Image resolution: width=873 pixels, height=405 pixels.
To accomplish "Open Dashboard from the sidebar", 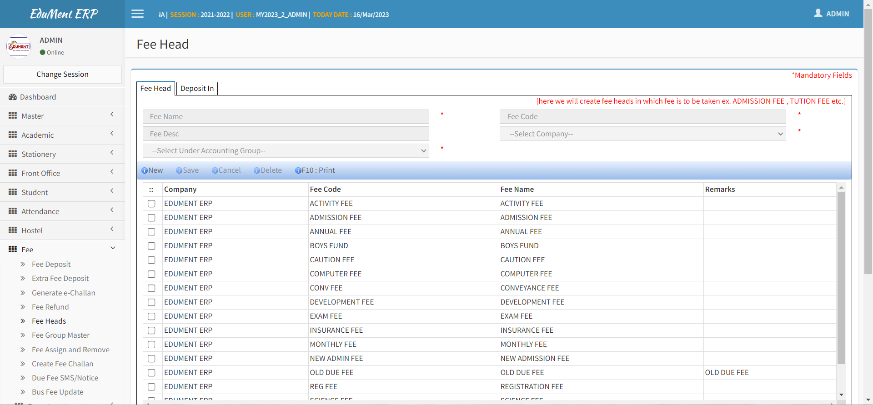I will point(38,97).
